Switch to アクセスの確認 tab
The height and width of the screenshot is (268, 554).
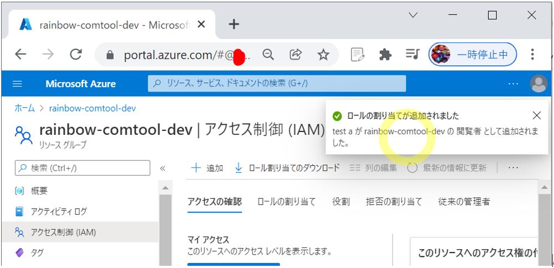215,201
